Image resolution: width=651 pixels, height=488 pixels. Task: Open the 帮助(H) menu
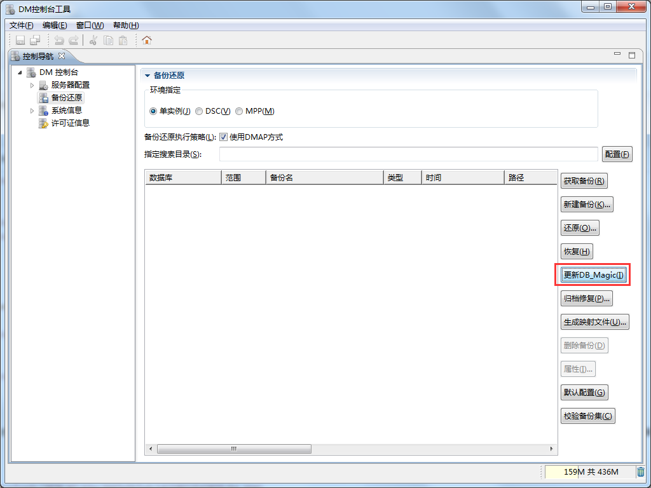[x=126, y=25]
